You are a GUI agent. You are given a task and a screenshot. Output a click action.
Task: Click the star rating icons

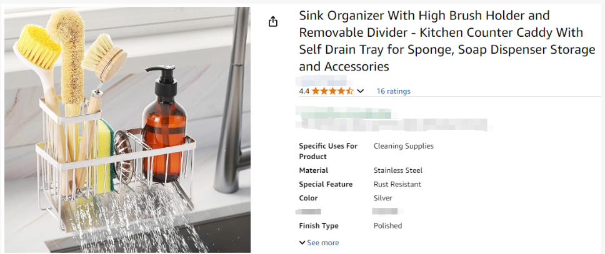point(332,91)
